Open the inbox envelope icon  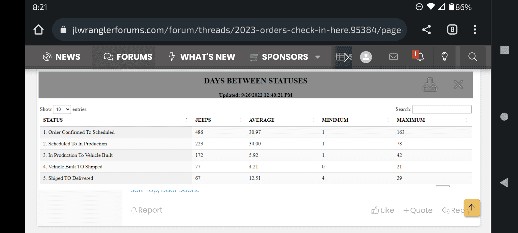point(393,57)
